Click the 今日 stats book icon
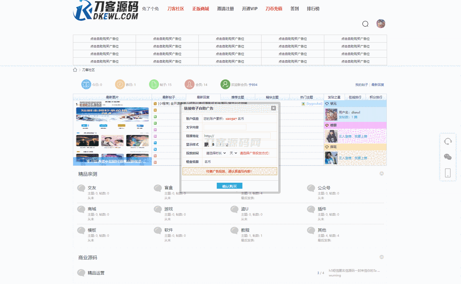This screenshot has height=284, width=461. [x=86, y=84]
